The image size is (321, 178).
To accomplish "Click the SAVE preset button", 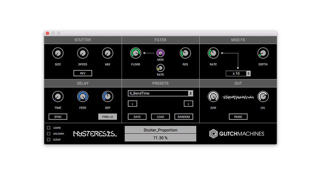I will click(x=137, y=117).
